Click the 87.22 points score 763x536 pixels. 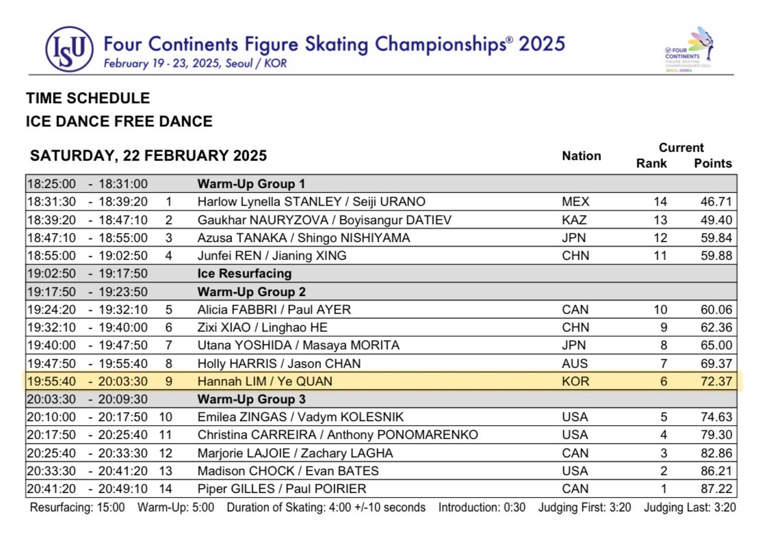[x=716, y=488]
